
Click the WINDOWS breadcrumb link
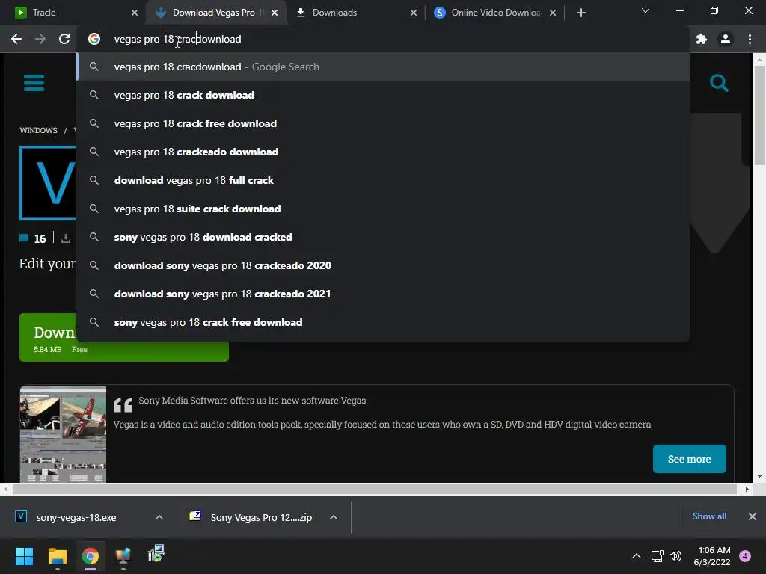coord(39,130)
